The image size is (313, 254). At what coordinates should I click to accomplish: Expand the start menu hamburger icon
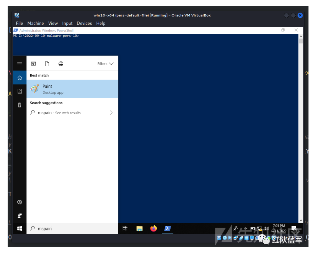click(19, 64)
